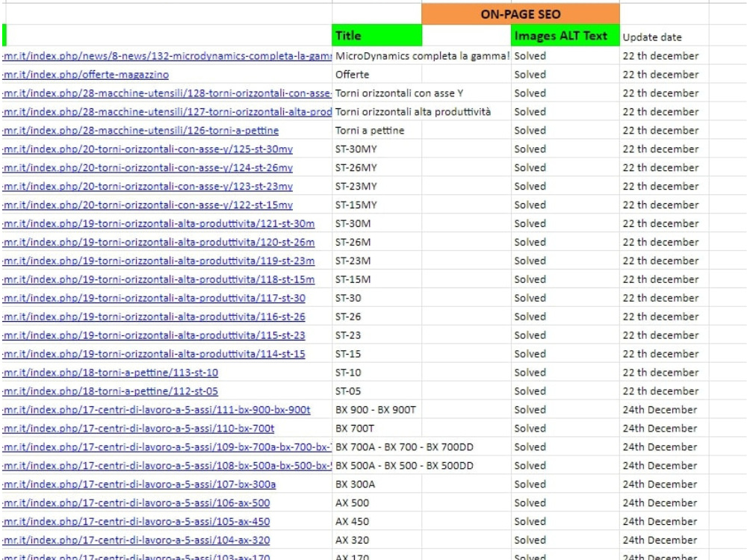Open the 116-st-26 link

(154, 317)
